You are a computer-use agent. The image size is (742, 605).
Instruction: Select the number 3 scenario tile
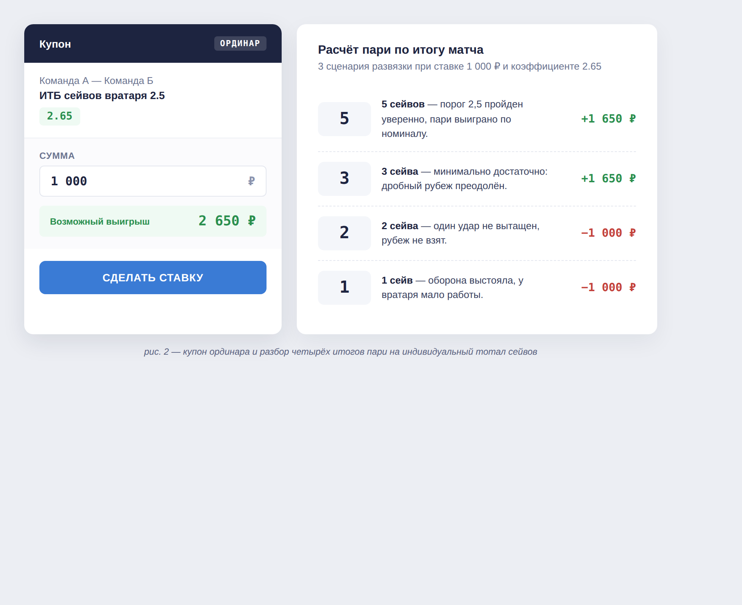click(x=344, y=179)
